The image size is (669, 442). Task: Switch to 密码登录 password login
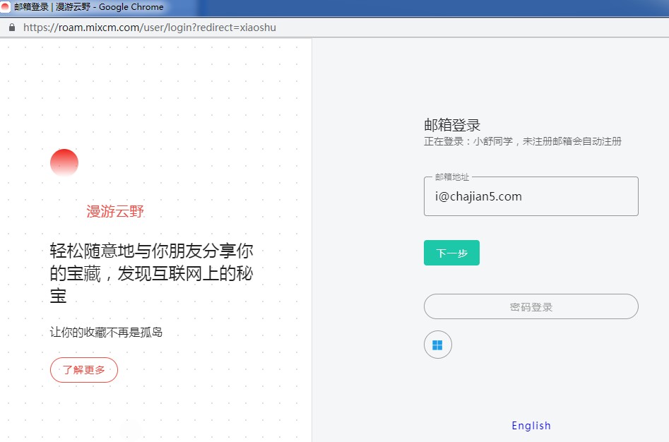(x=531, y=306)
